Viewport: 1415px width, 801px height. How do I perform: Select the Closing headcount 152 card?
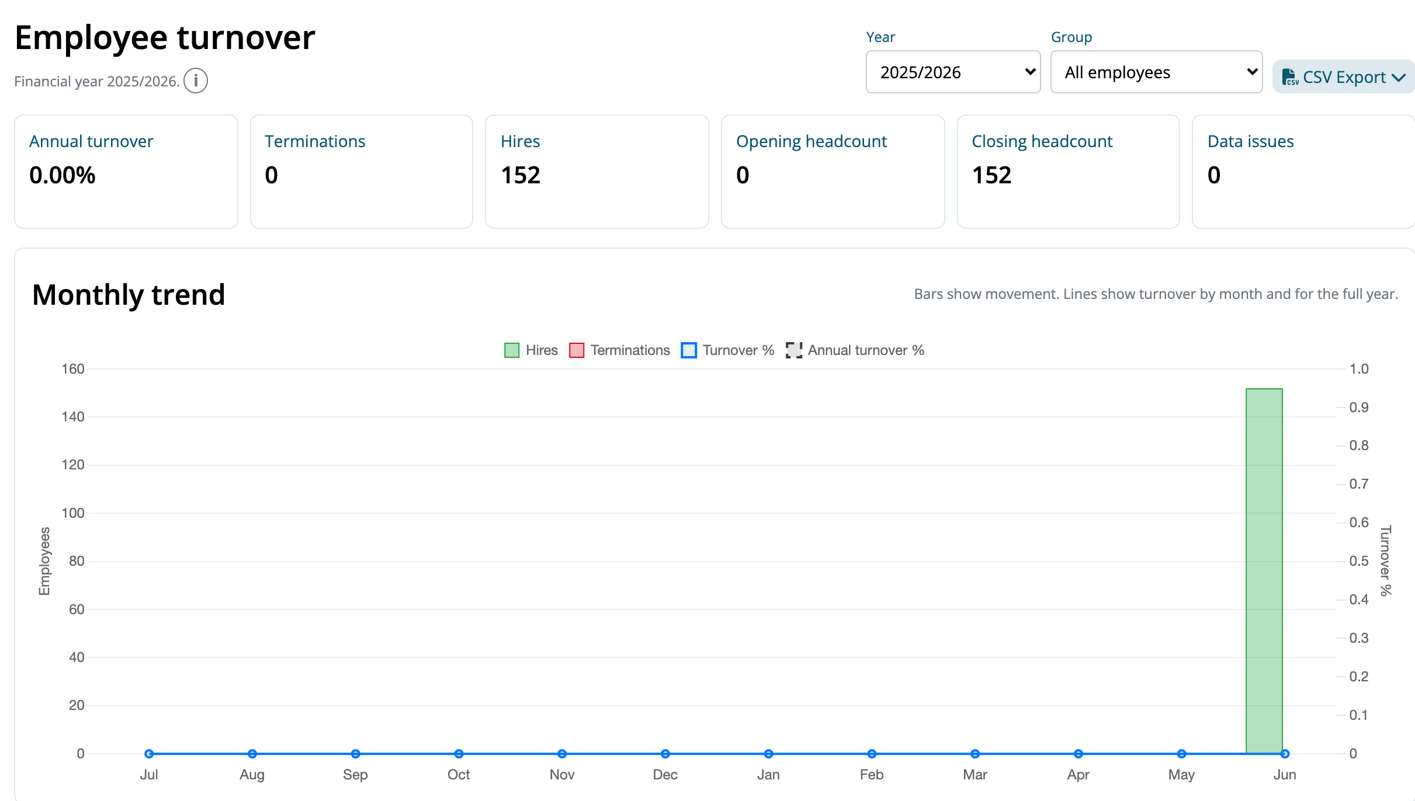(1069, 172)
